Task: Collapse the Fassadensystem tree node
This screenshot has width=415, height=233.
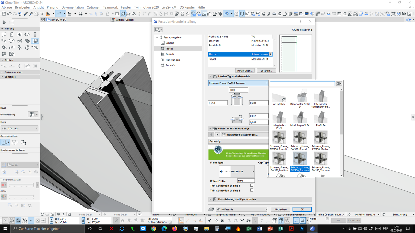Action: tap(157, 37)
